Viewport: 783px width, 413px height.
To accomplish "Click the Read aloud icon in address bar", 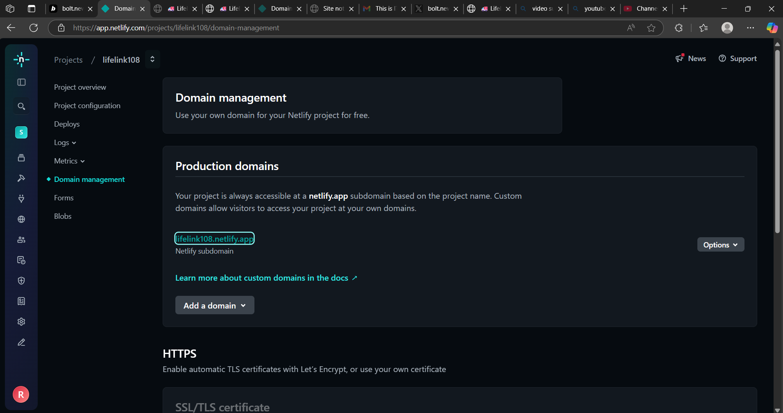I will [x=631, y=28].
